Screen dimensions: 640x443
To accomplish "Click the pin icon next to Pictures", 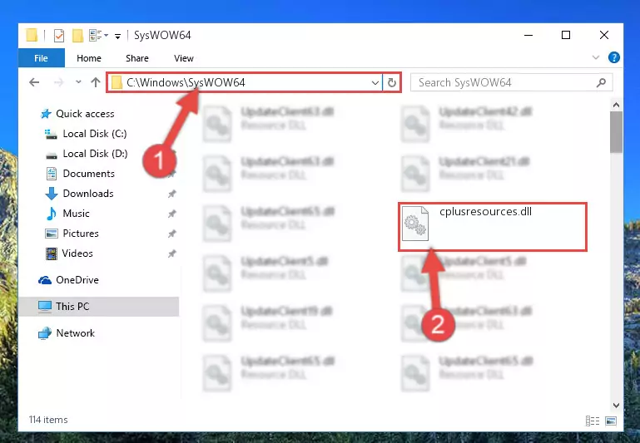I will coord(171,234).
